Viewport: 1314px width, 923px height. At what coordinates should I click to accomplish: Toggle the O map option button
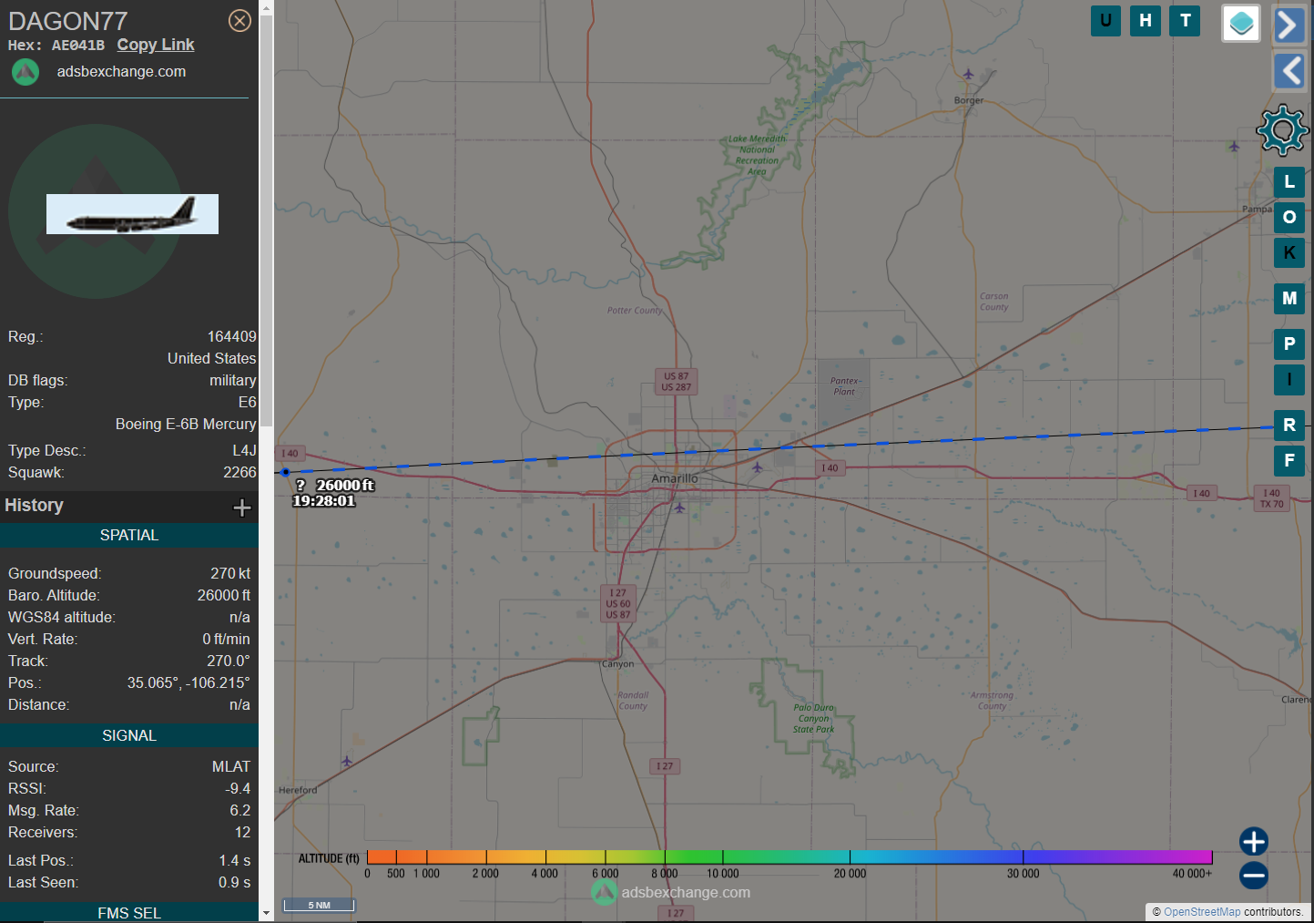point(1289,218)
